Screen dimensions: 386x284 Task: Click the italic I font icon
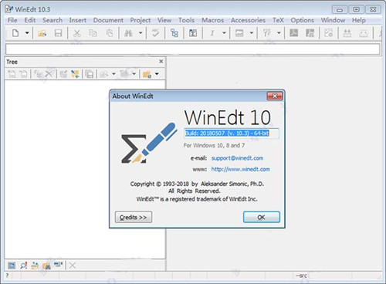coord(212,33)
